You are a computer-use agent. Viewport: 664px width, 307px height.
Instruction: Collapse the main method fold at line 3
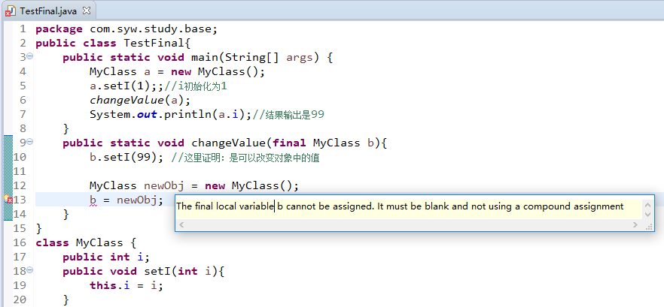click(x=29, y=56)
